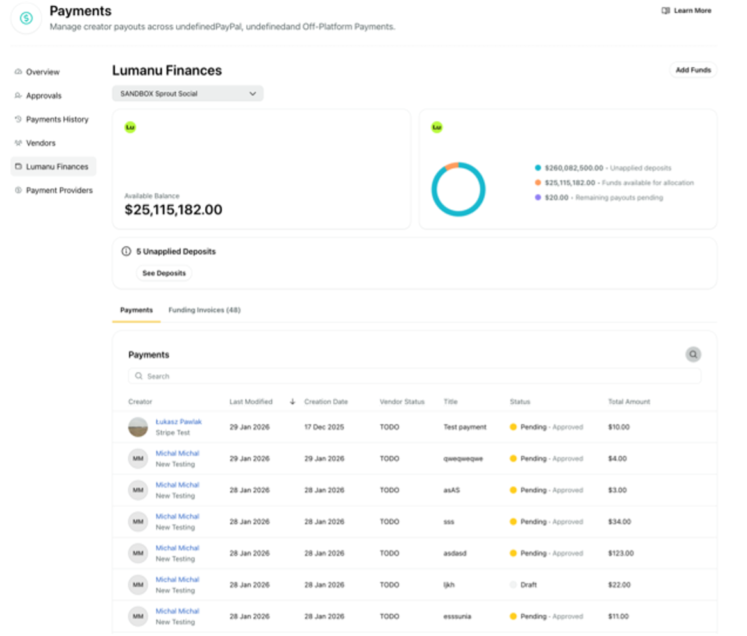Viewport: 747px width, 636px height.
Task: Click grey Draft status dot in ljkh row
Action: (513, 585)
